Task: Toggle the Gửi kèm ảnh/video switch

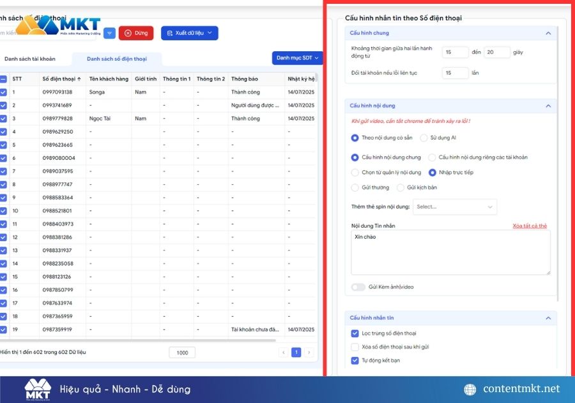Action: pyautogui.click(x=358, y=287)
